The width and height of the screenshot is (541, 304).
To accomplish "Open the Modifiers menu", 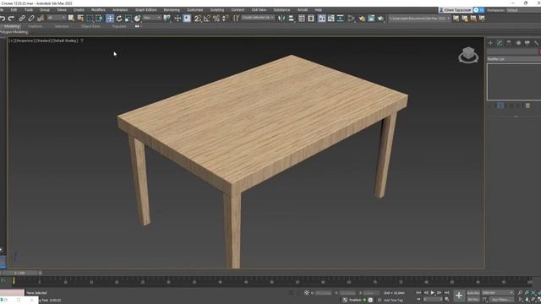I will tap(98, 10).
